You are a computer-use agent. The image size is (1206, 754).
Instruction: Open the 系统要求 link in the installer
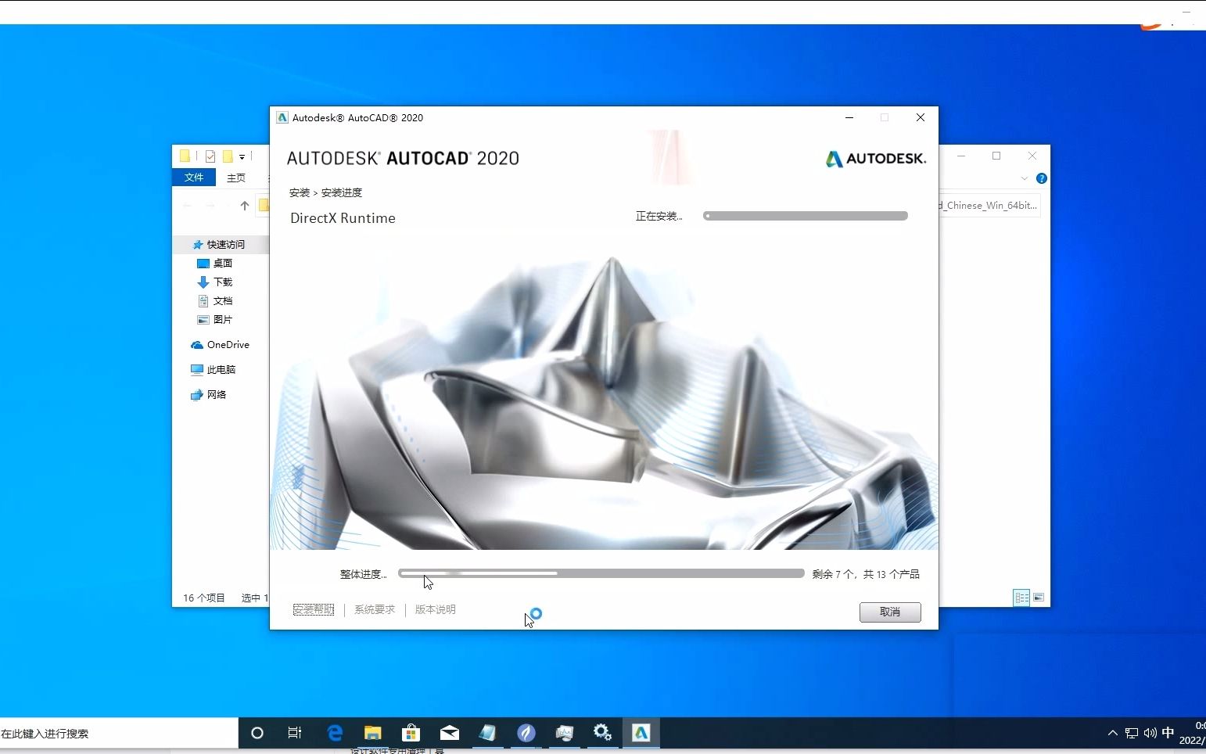[374, 609]
